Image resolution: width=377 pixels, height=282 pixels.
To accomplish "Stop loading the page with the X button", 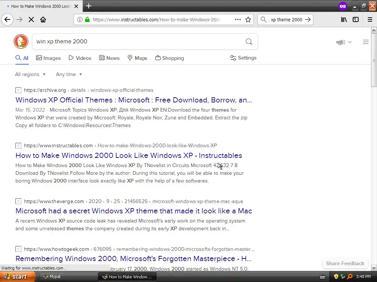I will coord(31,19).
